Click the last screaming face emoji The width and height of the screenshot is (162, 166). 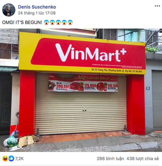(70, 22)
